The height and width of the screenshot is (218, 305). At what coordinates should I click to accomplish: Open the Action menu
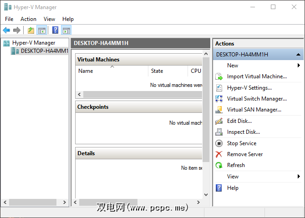coord(28,19)
